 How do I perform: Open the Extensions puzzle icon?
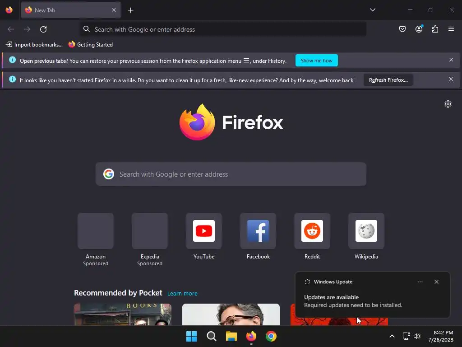(435, 29)
